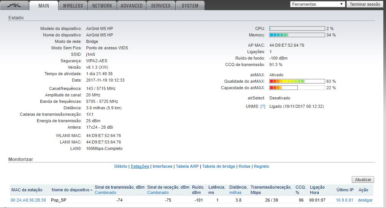386x208 pixels.
Task: Click the LAN0 value 100Mbps-Completo
Action: click(x=104, y=148)
